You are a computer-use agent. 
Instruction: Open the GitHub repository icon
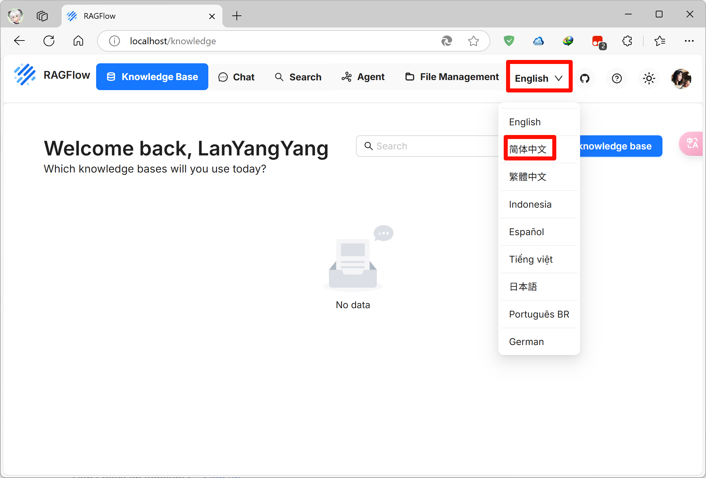[x=584, y=78]
